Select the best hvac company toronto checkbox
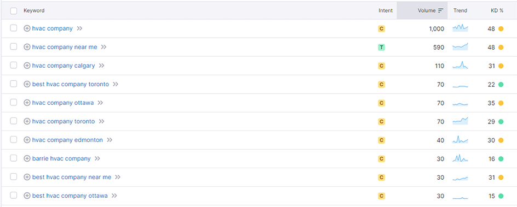The width and height of the screenshot is (517, 207). pyautogui.click(x=14, y=84)
